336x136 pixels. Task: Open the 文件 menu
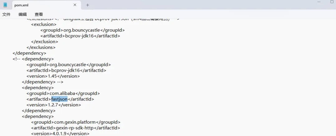(6, 15)
